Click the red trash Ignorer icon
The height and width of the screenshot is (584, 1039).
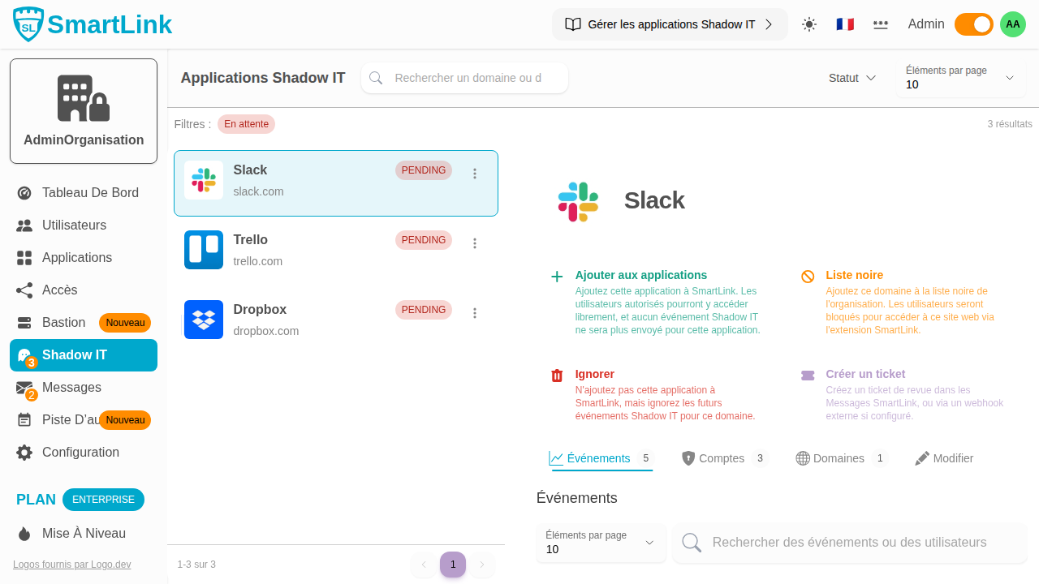click(x=557, y=376)
